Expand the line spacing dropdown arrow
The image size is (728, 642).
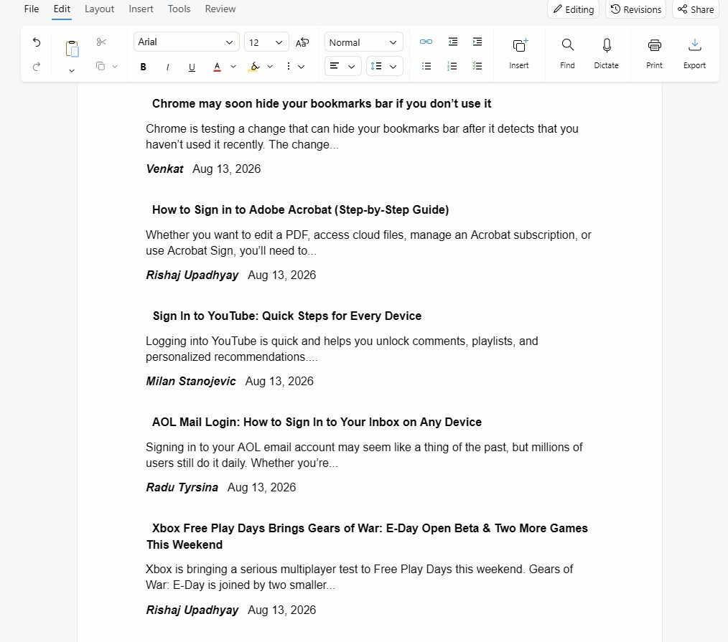[393, 66]
